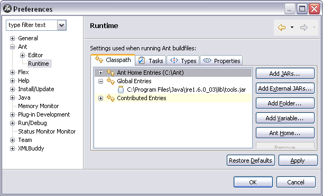Screen dimensions: 323x196
Task: Expand Ant Home Entries node
Action: 100,73
